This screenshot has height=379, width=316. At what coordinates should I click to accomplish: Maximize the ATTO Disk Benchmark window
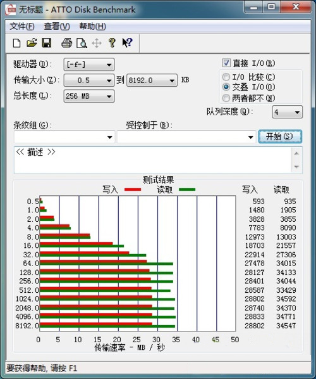tap(271, 7)
